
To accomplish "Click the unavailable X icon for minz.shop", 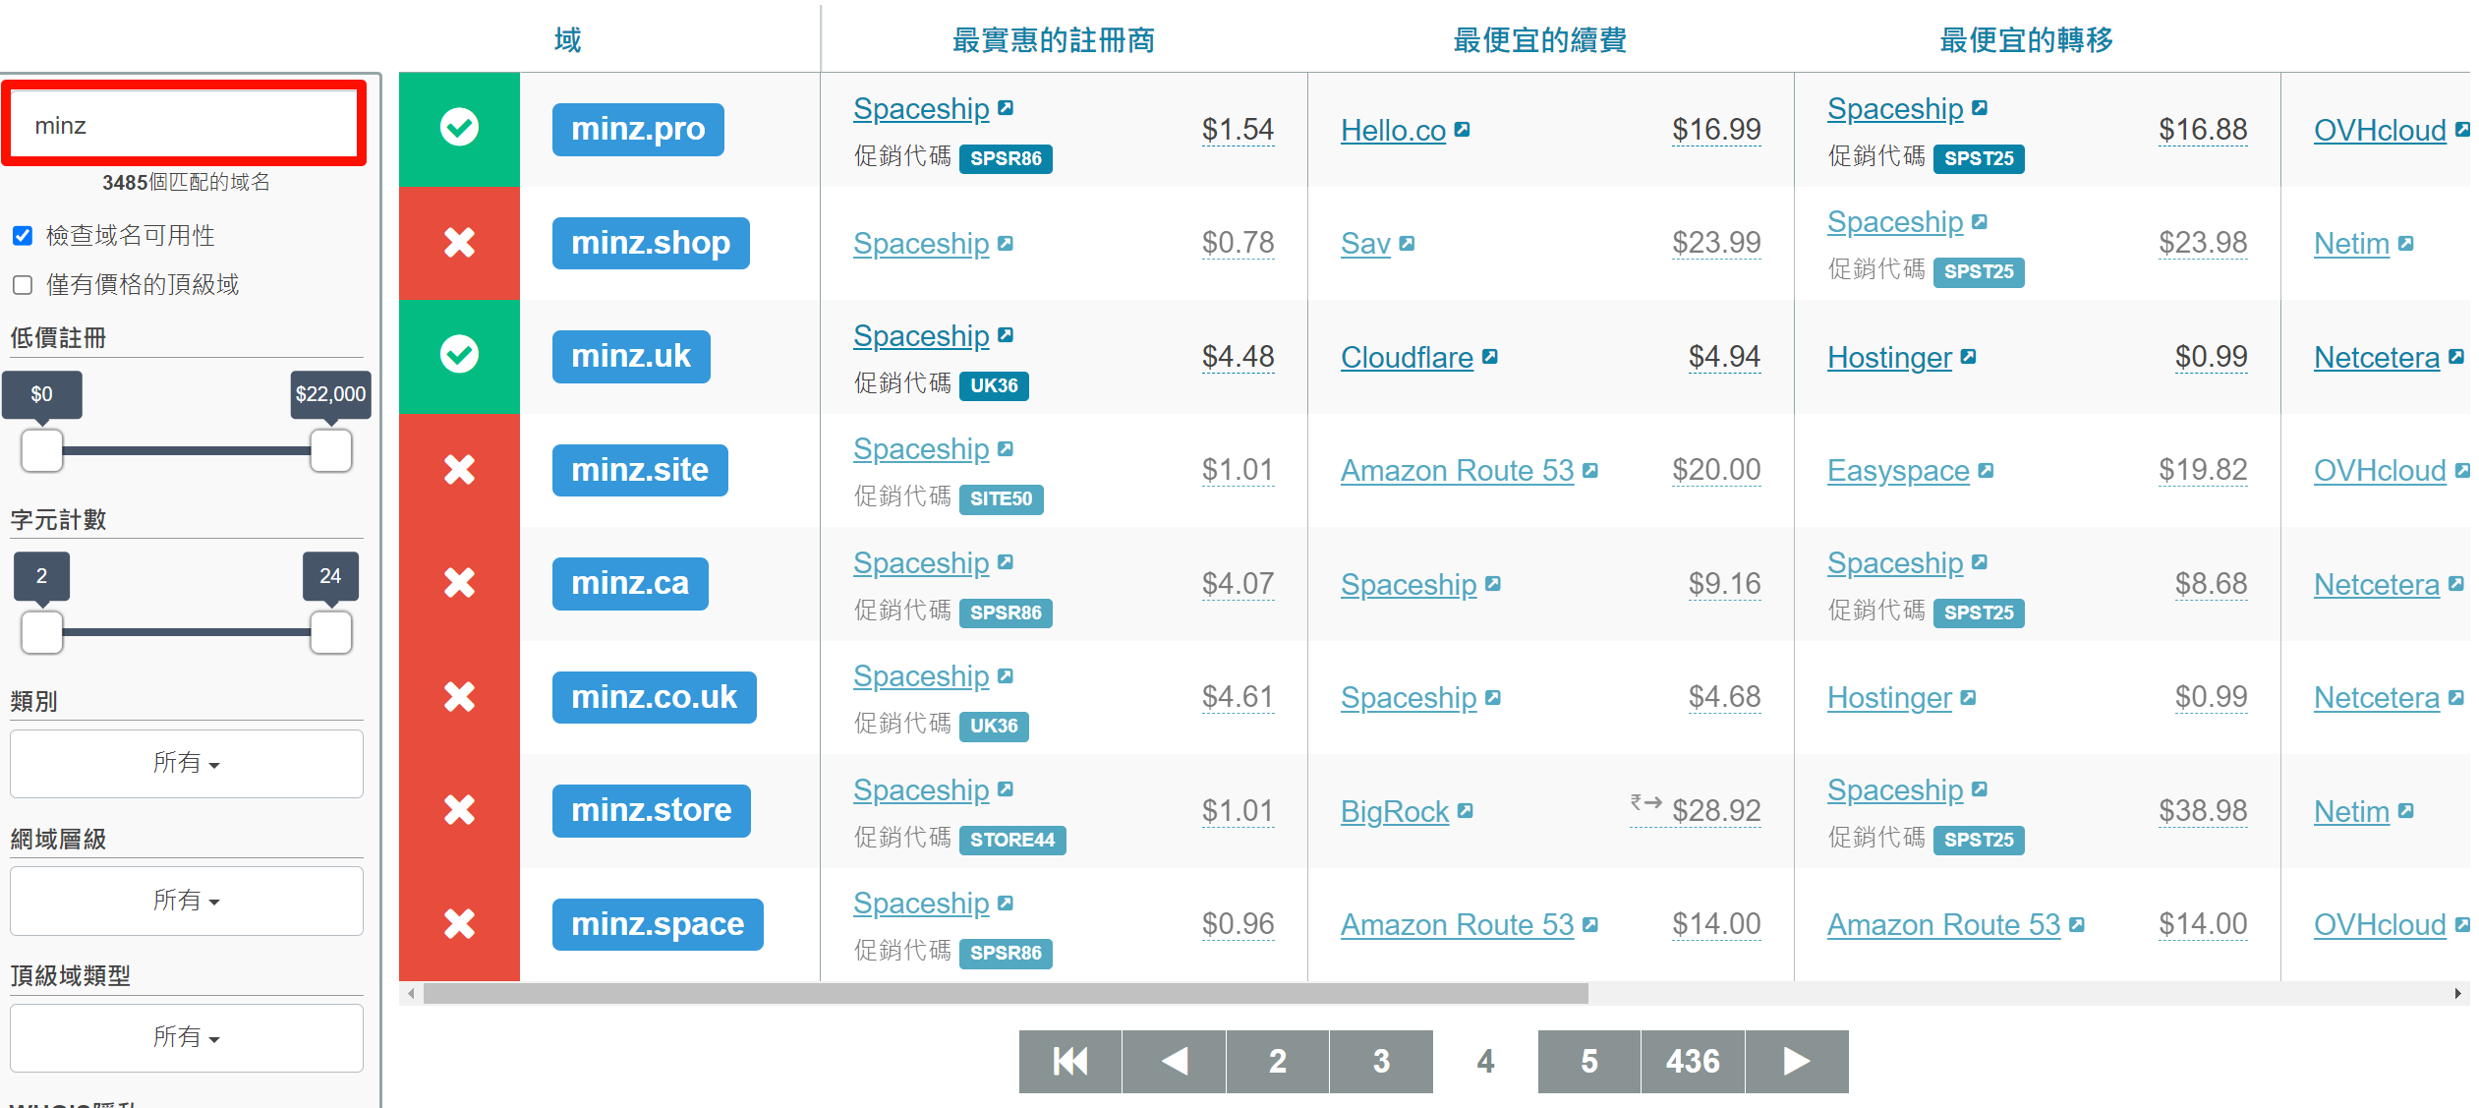I will coord(459,242).
